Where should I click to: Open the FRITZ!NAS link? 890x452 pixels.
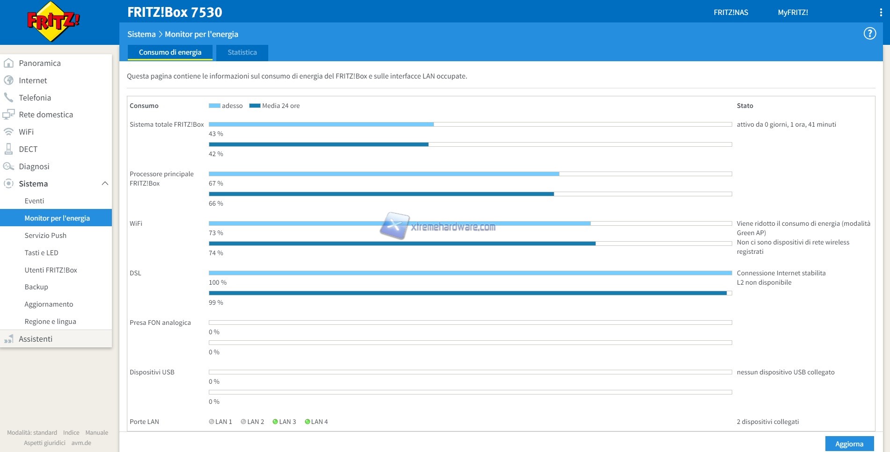click(x=730, y=13)
